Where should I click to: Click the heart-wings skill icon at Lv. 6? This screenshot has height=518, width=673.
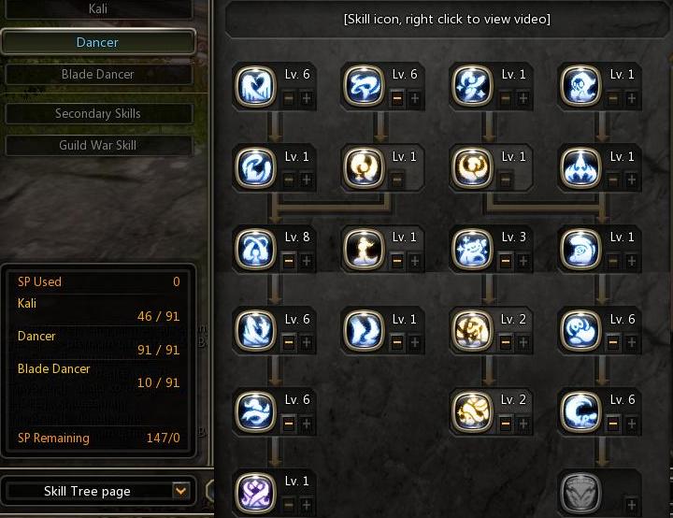pos(255,86)
